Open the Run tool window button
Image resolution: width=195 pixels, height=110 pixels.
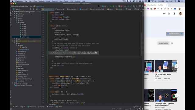(16, 107)
